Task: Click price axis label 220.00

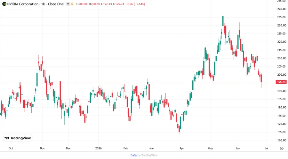Action: 282,42
